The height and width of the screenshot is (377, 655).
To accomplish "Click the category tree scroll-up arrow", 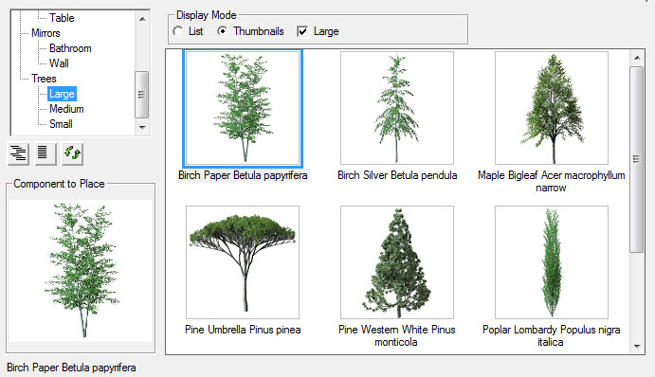I will 142,19.
